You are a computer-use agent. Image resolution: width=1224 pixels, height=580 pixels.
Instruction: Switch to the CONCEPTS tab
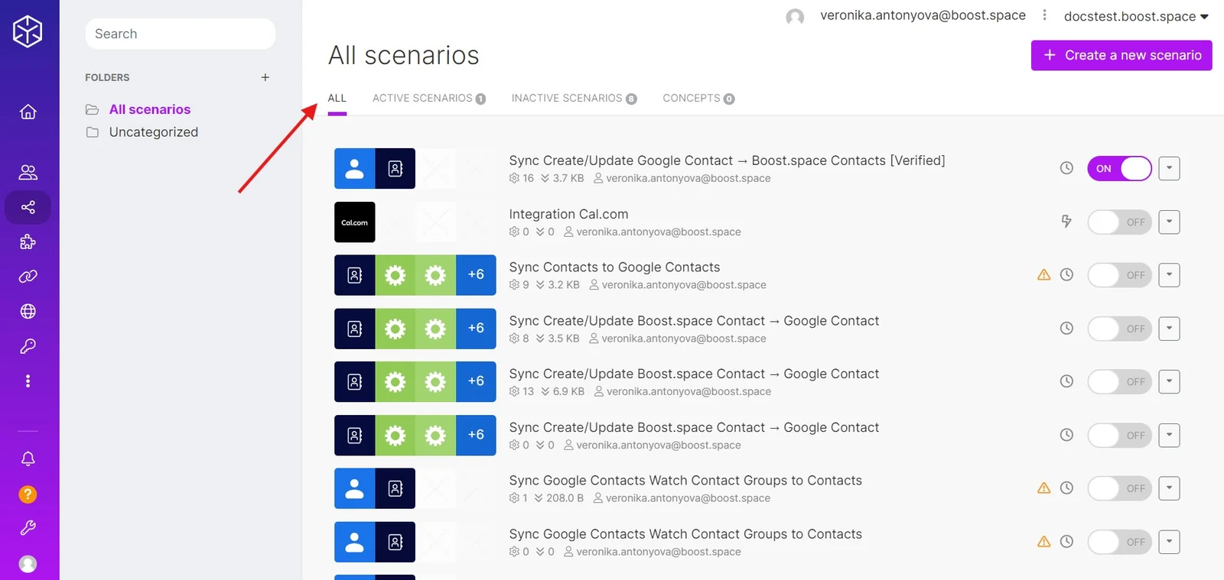[698, 99]
